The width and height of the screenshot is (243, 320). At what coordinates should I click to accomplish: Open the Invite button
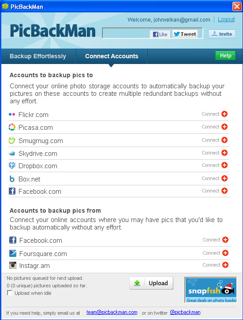coord(222,34)
